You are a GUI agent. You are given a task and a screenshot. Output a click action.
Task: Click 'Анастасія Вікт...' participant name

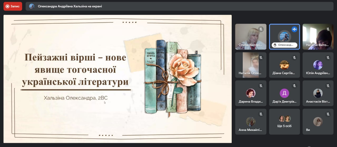tap(318, 102)
